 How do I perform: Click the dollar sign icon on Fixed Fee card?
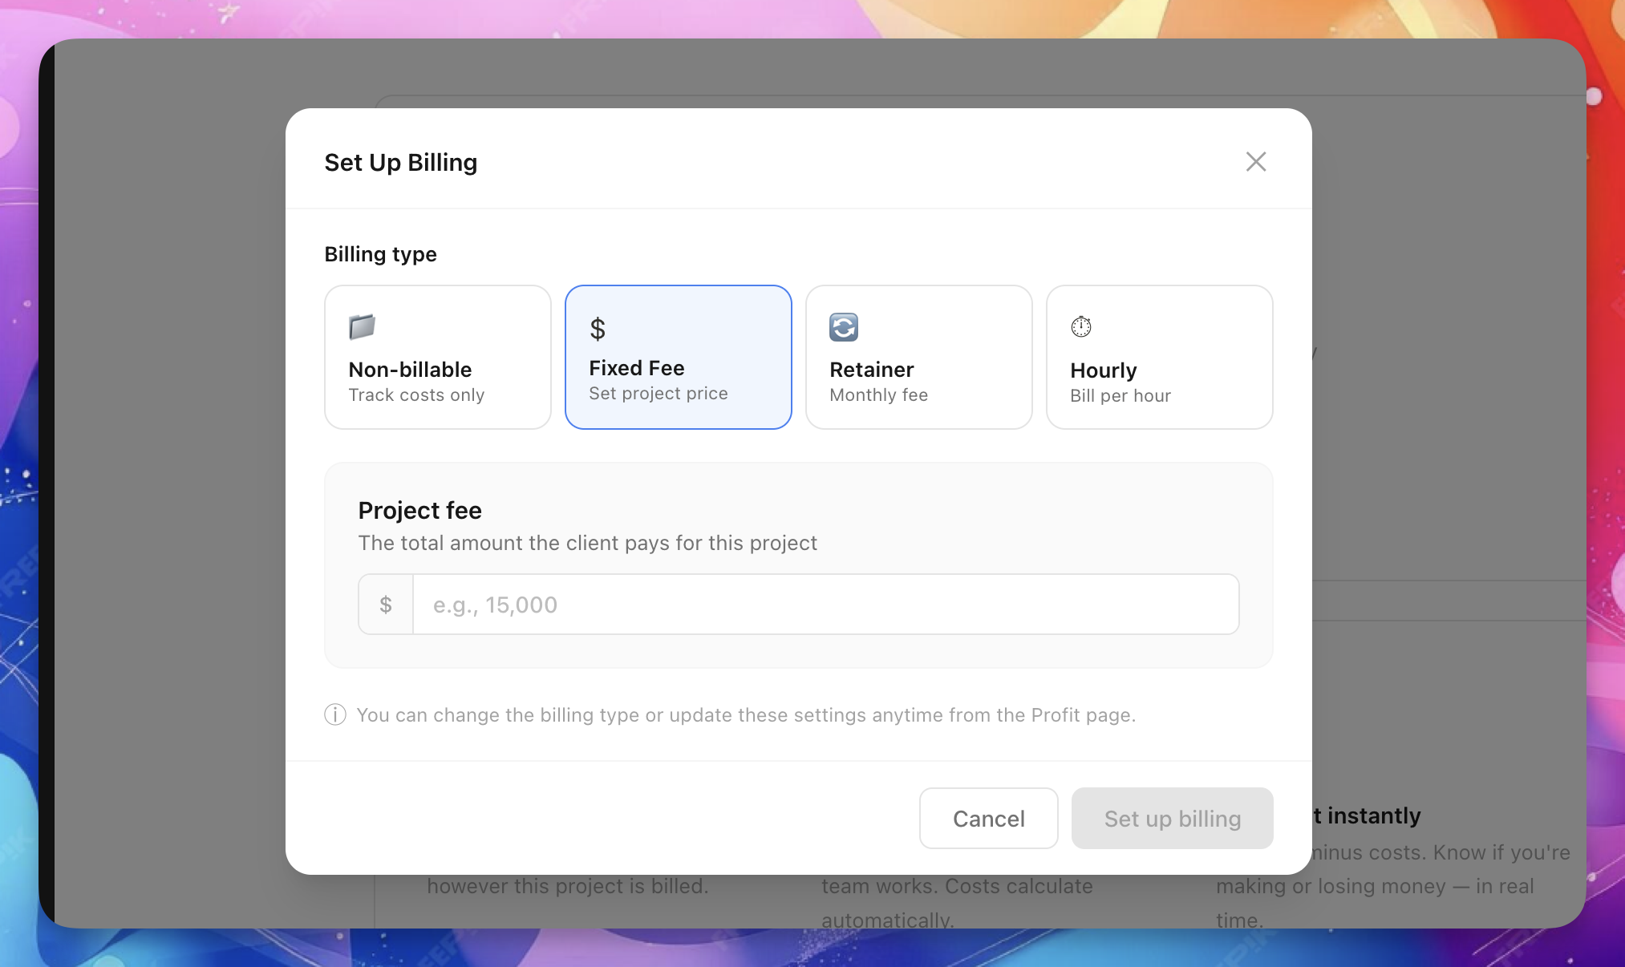coord(598,329)
